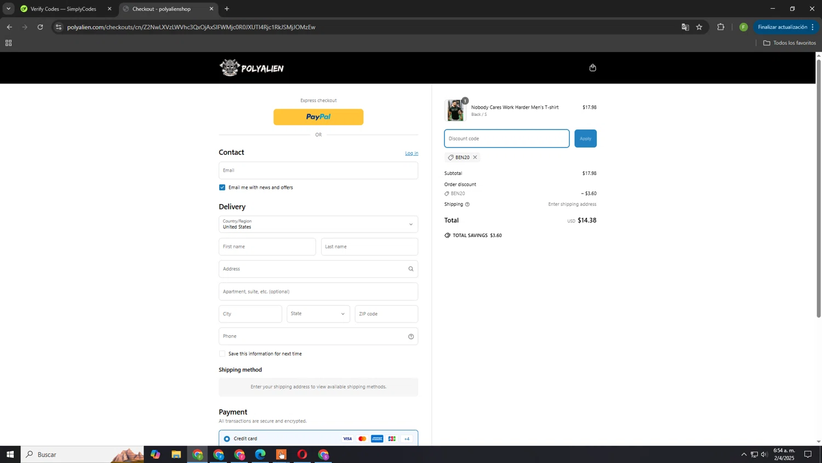Remove the BEN20 discount code

pyautogui.click(x=475, y=157)
